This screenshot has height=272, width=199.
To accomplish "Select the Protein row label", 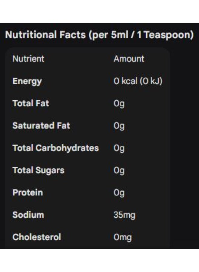I will click(x=28, y=193).
